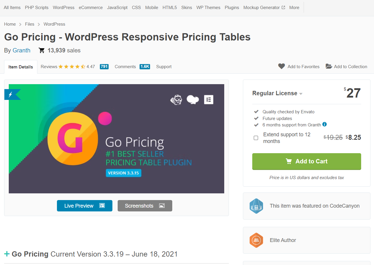Open HTML5 category
Screen dimensions: 374x265
point(170,8)
